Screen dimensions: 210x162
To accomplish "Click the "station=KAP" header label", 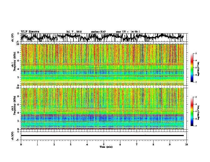I will (x=98, y=32).
